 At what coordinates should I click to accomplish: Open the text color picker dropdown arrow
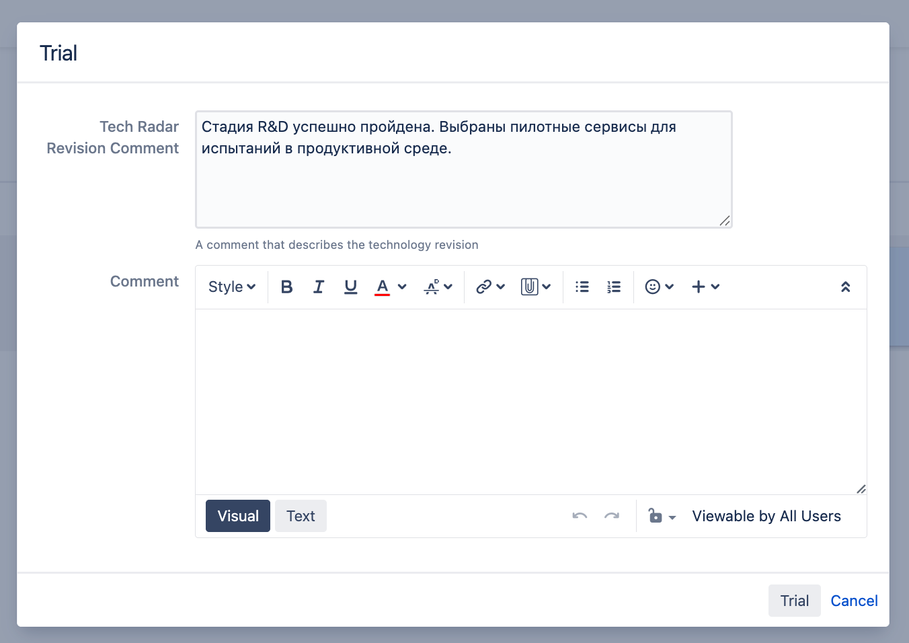[x=402, y=287]
